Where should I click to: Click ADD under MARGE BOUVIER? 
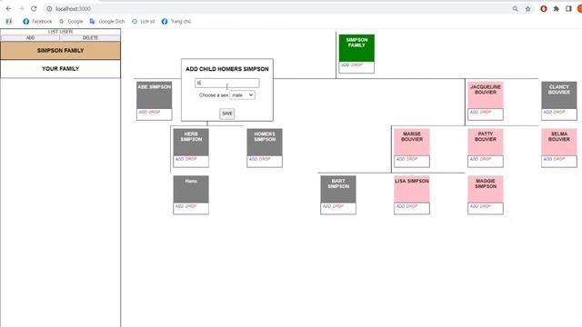pyautogui.click(x=400, y=159)
